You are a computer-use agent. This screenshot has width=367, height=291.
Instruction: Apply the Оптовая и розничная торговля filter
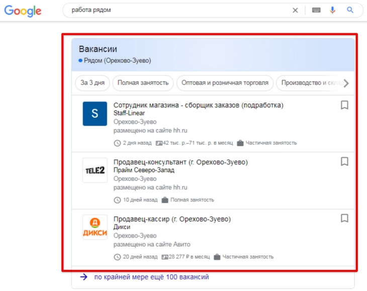pyautogui.click(x=225, y=83)
